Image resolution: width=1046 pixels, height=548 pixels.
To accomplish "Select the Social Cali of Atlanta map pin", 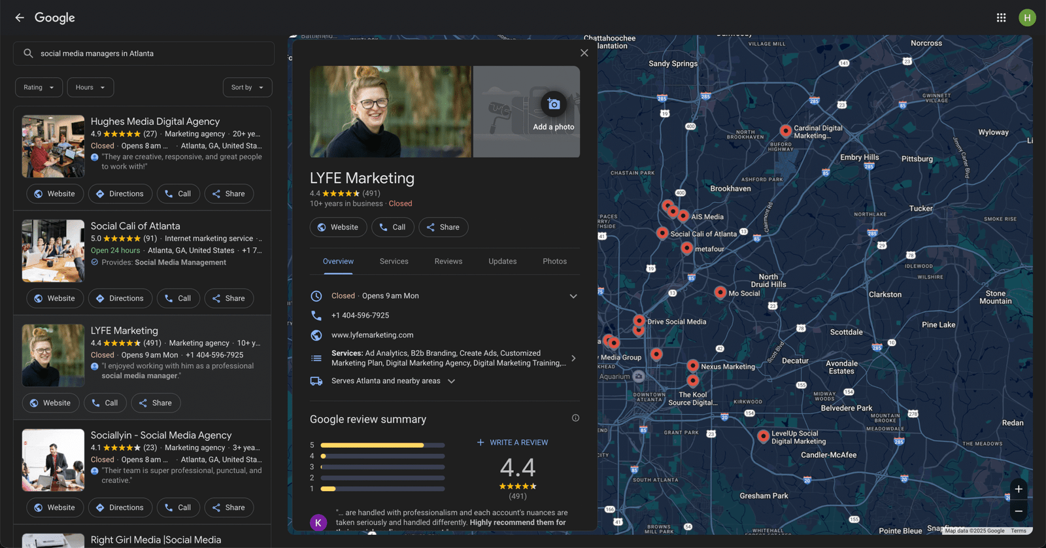I will click(662, 233).
